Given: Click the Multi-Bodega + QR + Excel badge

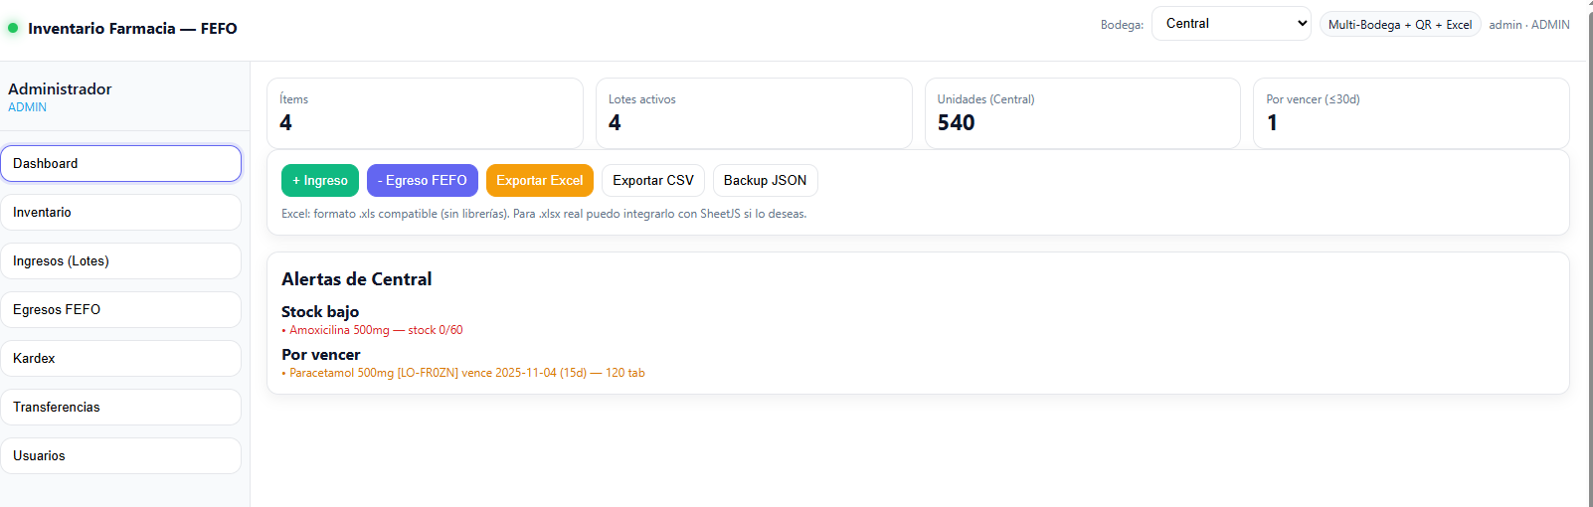Looking at the screenshot, I should 1399,25.
